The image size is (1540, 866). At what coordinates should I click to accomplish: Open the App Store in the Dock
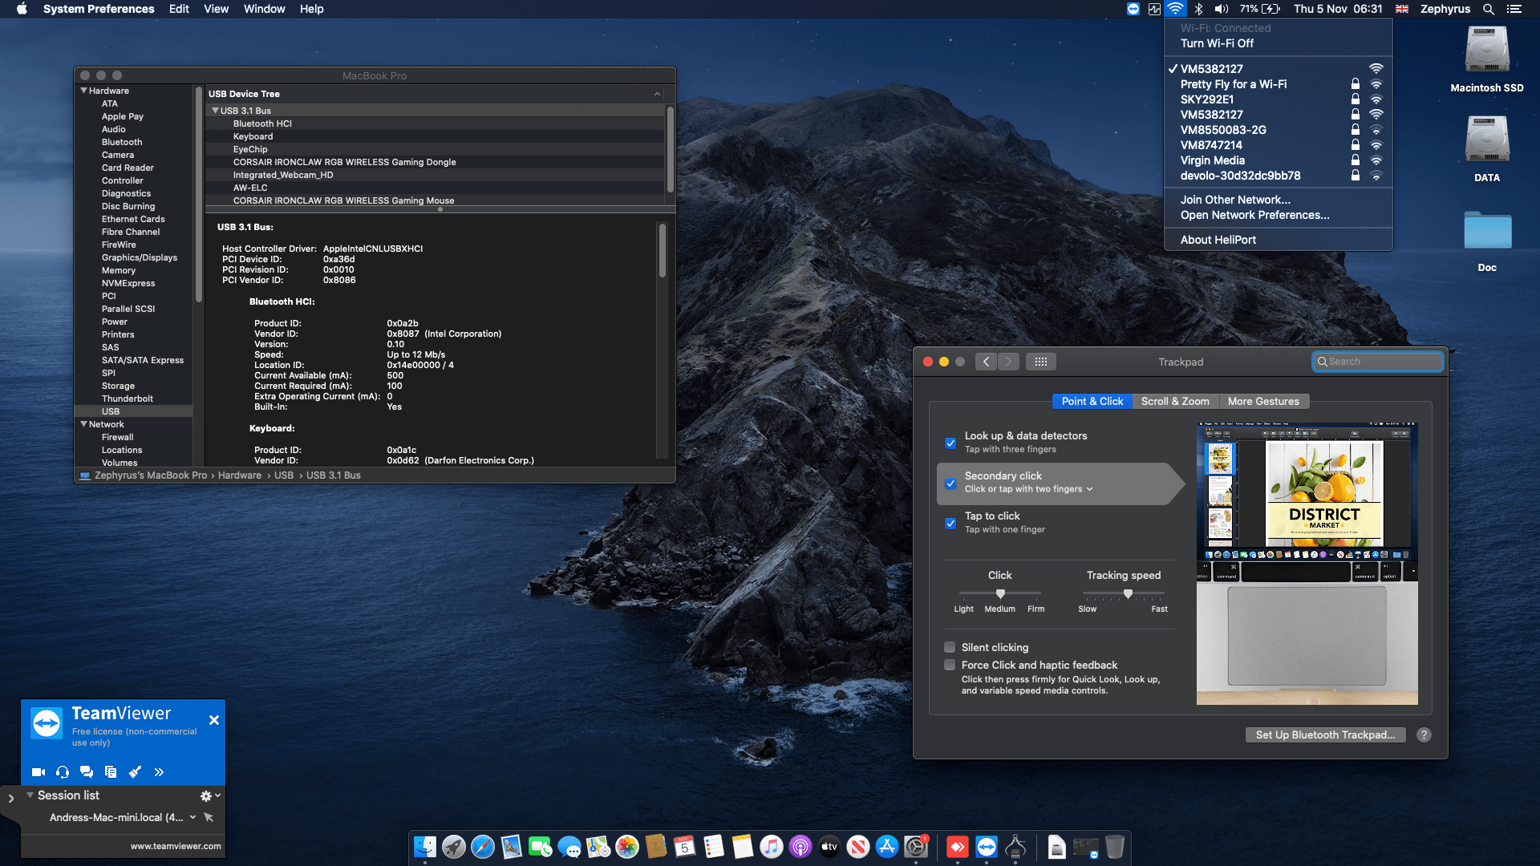(887, 847)
